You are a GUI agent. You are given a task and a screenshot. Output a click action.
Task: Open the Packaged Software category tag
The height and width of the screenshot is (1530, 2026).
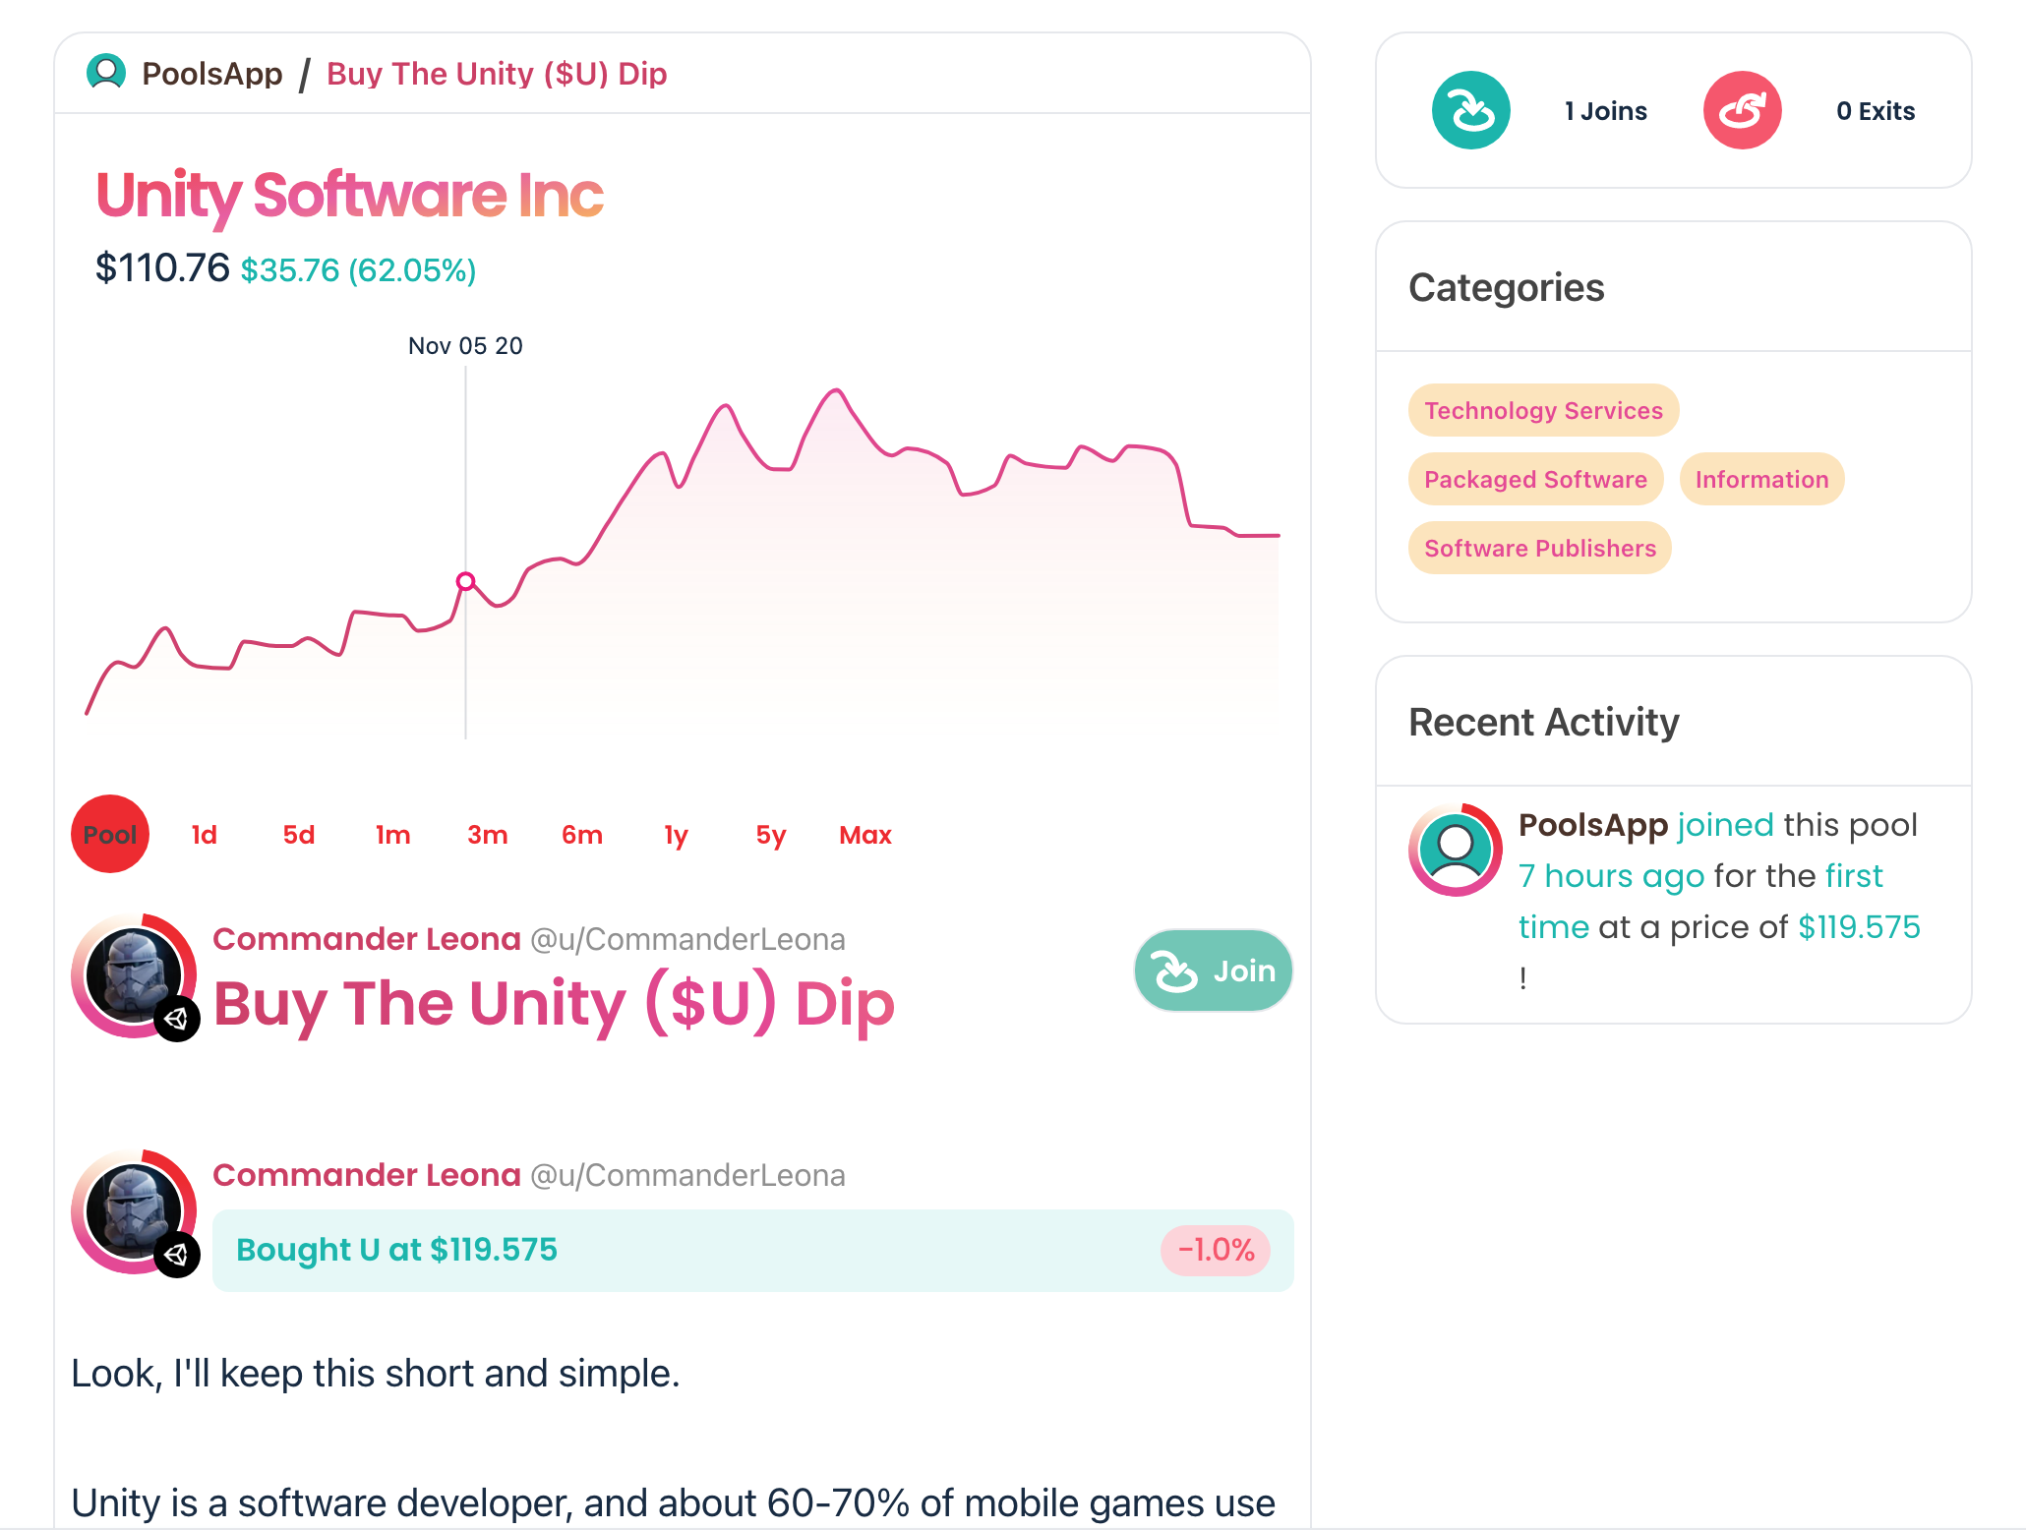pyautogui.click(x=1535, y=479)
